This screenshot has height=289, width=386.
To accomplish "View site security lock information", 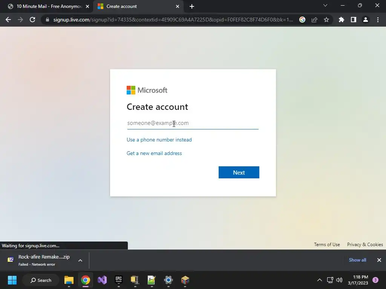I will (x=47, y=20).
